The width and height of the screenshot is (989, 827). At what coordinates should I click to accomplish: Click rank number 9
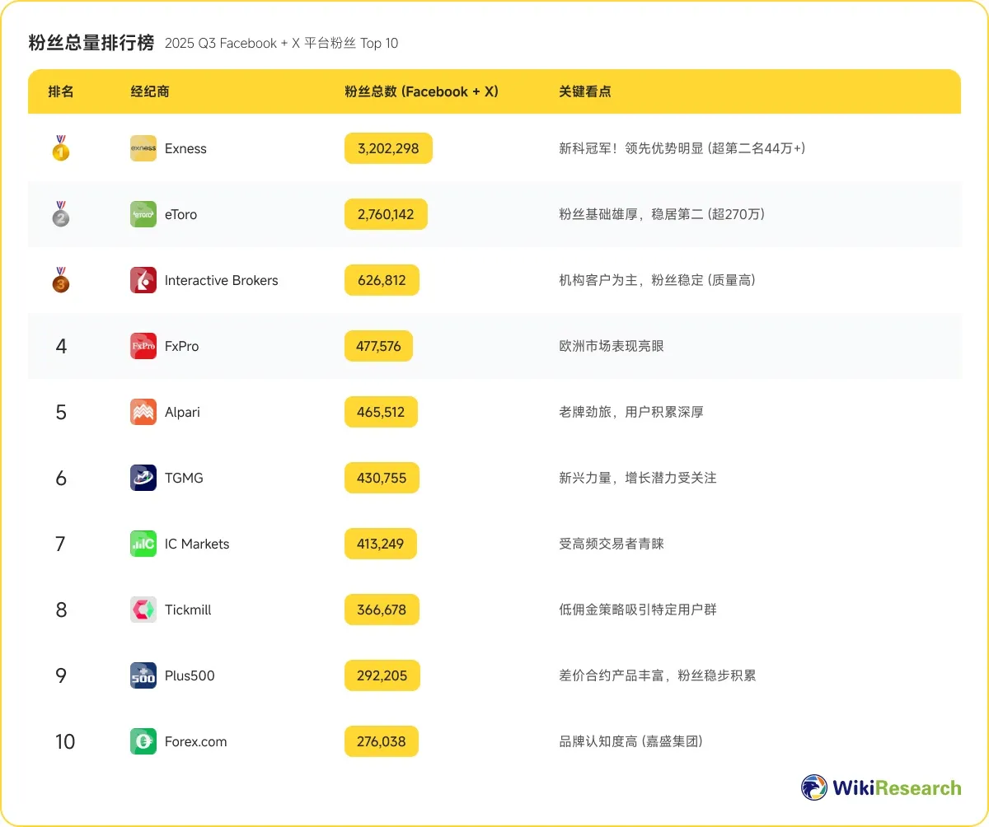61,675
